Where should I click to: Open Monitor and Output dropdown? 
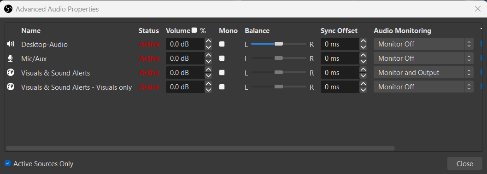[x=423, y=73]
